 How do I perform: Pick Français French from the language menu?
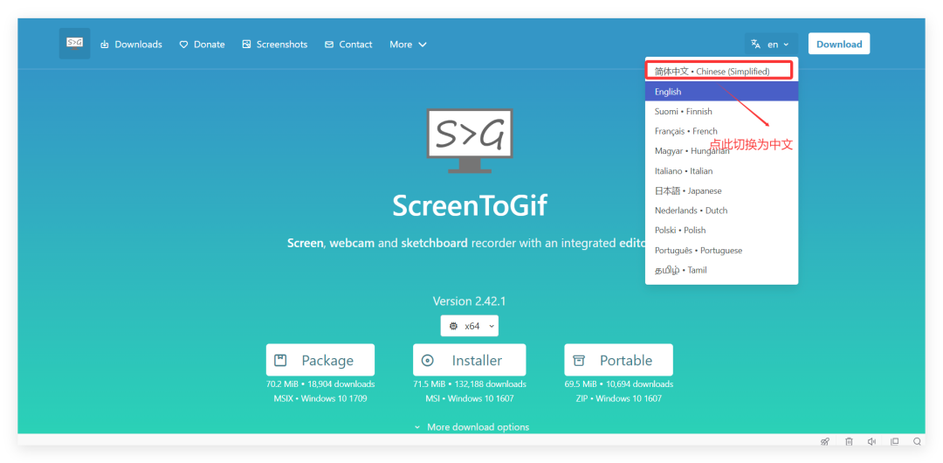click(x=722, y=131)
